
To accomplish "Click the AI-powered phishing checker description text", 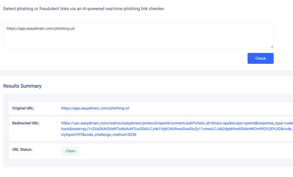I will [84, 8].
